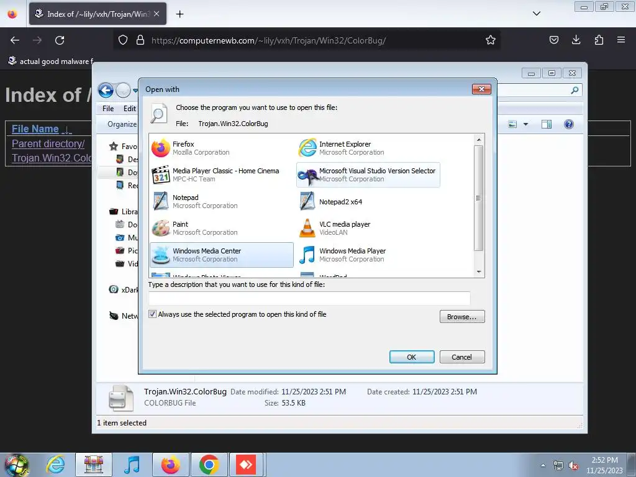Click the program list scroll up arrow
The image size is (636, 477).
coord(479,140)
